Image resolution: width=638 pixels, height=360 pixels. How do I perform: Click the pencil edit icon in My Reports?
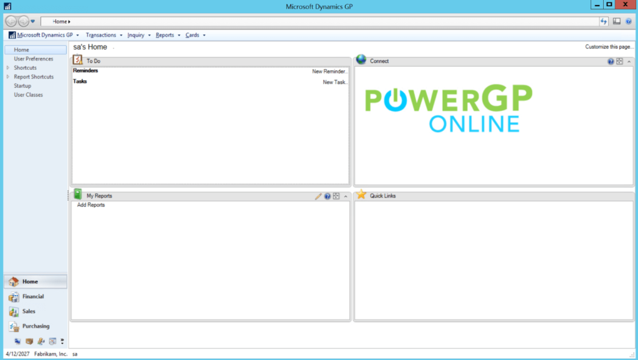tap(318, 196)
